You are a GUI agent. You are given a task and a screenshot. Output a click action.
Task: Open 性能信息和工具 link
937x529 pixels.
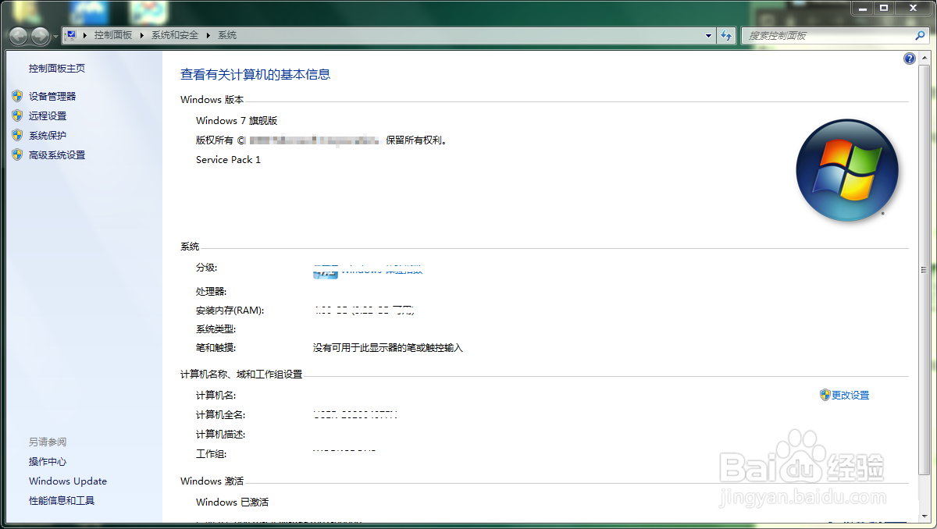(62, 500)
